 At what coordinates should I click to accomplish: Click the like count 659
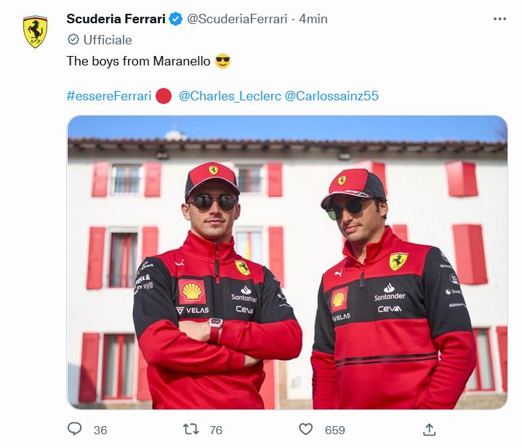click(x=335, y=430)
